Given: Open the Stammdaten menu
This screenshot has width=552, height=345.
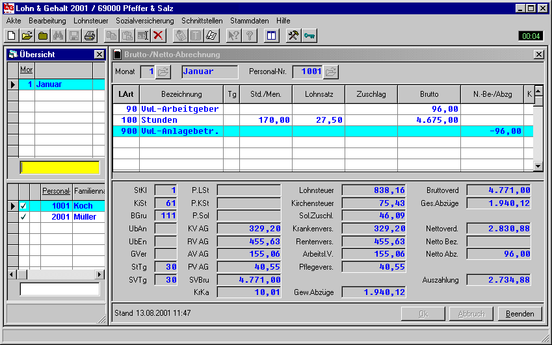Looking at the screenshot, I should pos(249,21).
